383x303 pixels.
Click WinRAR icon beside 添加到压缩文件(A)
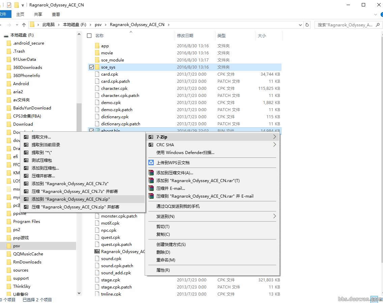click(x=151, y=173)
